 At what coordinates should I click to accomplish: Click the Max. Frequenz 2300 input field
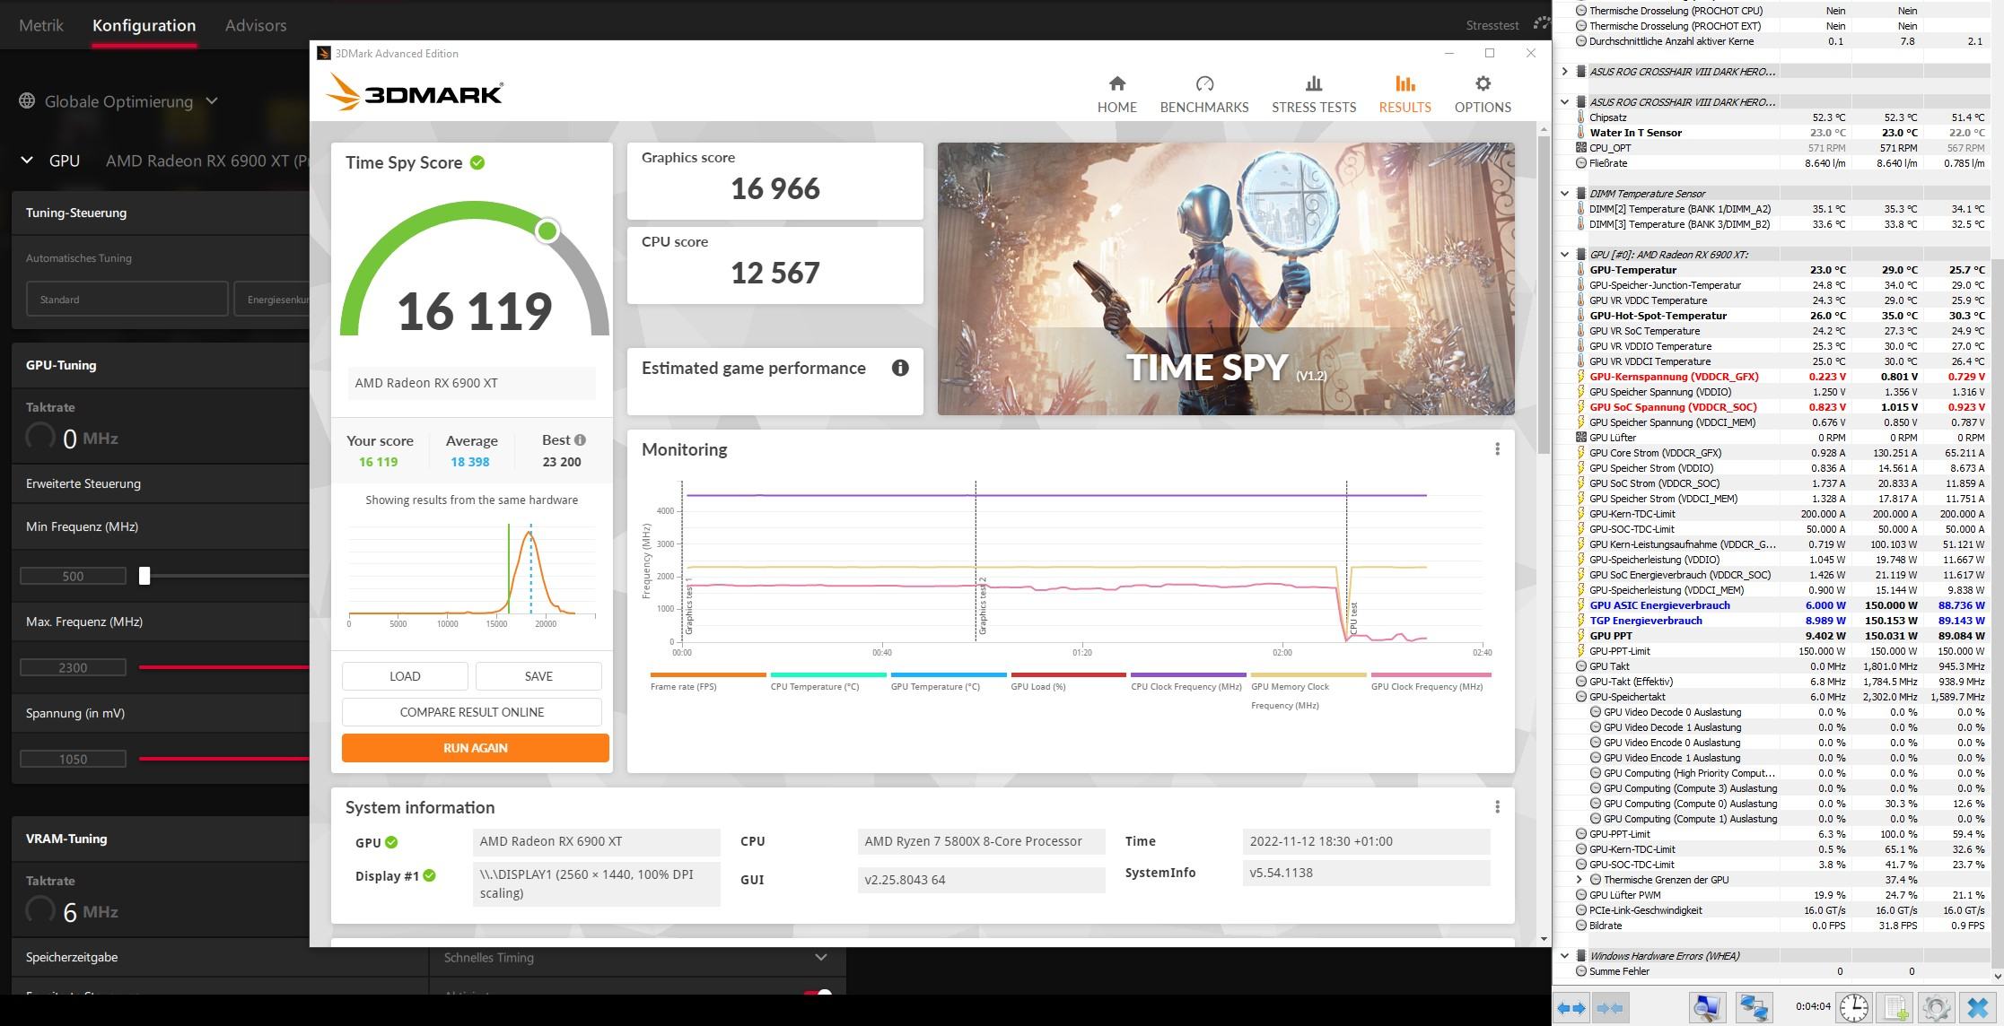click(73, 668)
